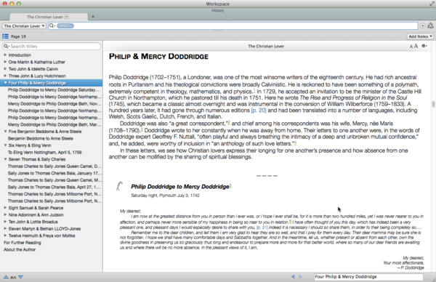Viewport: 436px width, 282px height.
Task: Open Sally Jones to Thomas Charles Bala, April 27 letter
Action: [54, 188]
